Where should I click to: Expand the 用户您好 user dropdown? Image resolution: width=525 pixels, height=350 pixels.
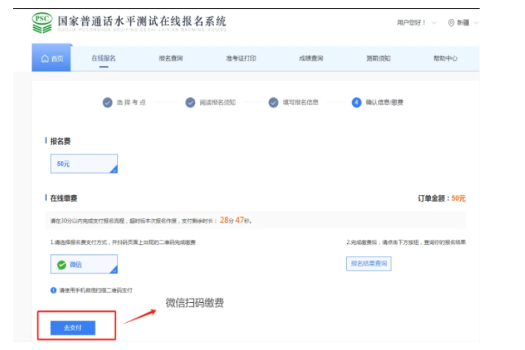pos(415,23)
